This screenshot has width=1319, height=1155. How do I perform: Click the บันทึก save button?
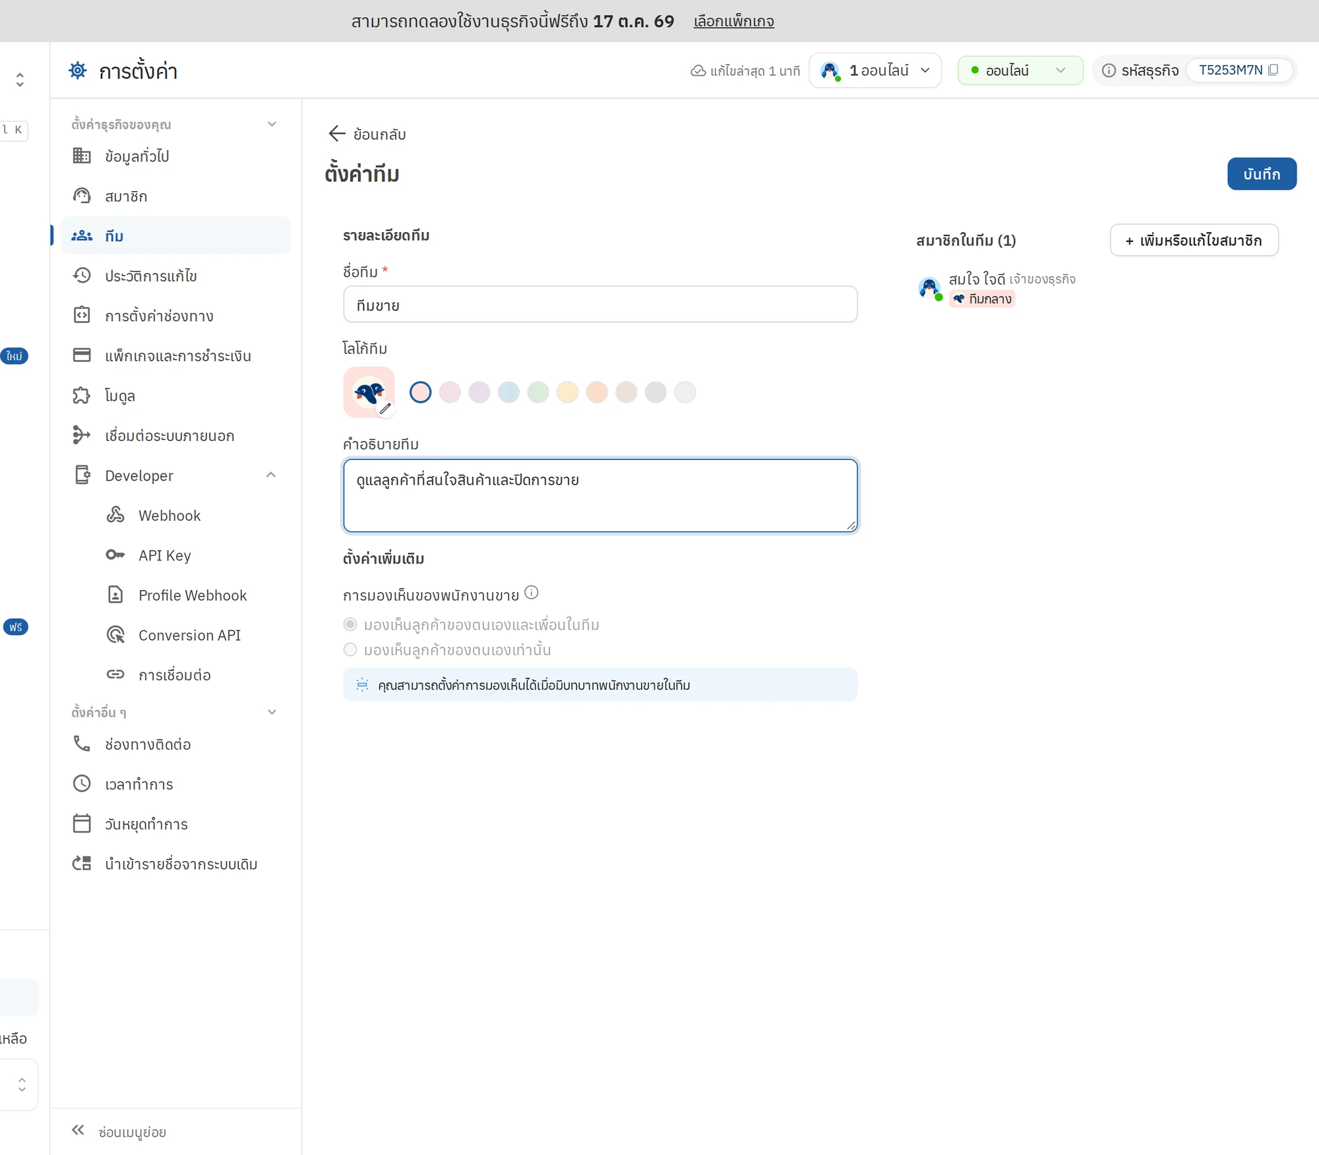1262,174
